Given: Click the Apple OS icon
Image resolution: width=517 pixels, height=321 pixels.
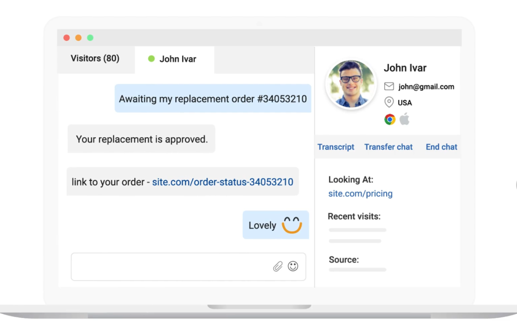Looking at the screenshot, I should (x=404, y=119).
